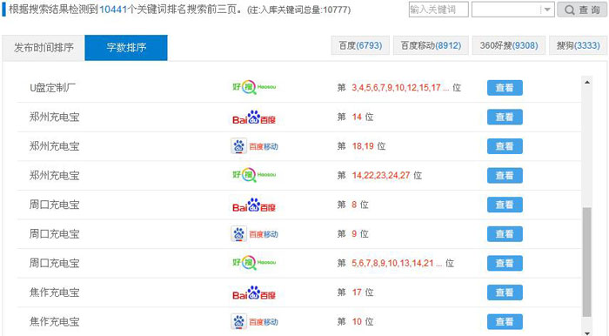Click keyword text U盘定制厂
Viewport: 609px width, 336px height.
pos(52,88)
